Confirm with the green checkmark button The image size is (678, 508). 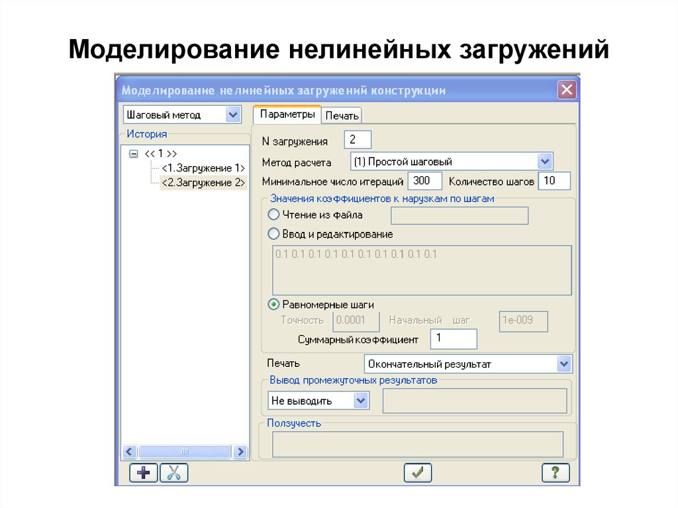pos(418,473)
